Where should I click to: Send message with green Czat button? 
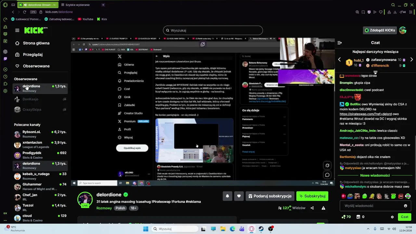pos(405,217)
